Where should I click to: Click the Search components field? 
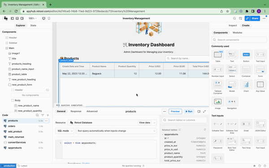point(239,40)
